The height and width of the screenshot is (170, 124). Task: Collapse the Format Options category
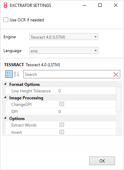click(5, 84)
